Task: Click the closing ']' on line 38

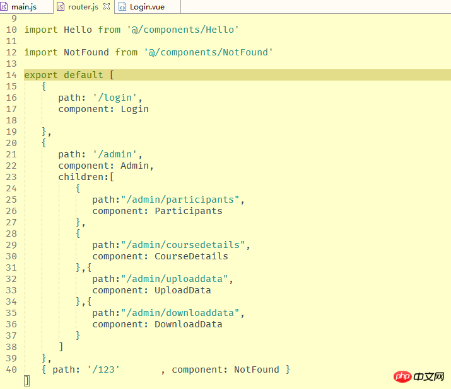Action: [61, 347]
